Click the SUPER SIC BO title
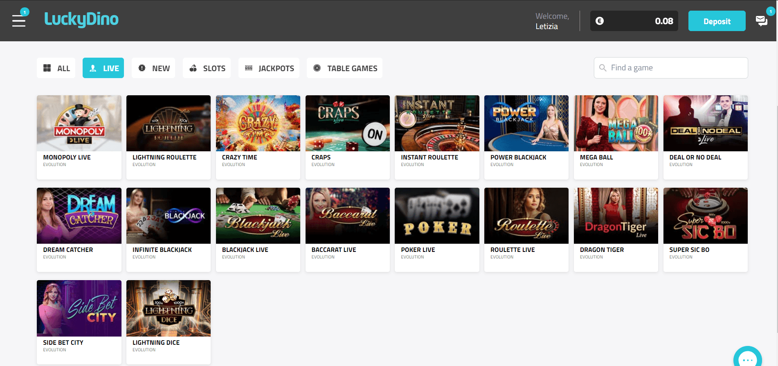The height and width of the screenshot is (366, 778). [689, 250]
